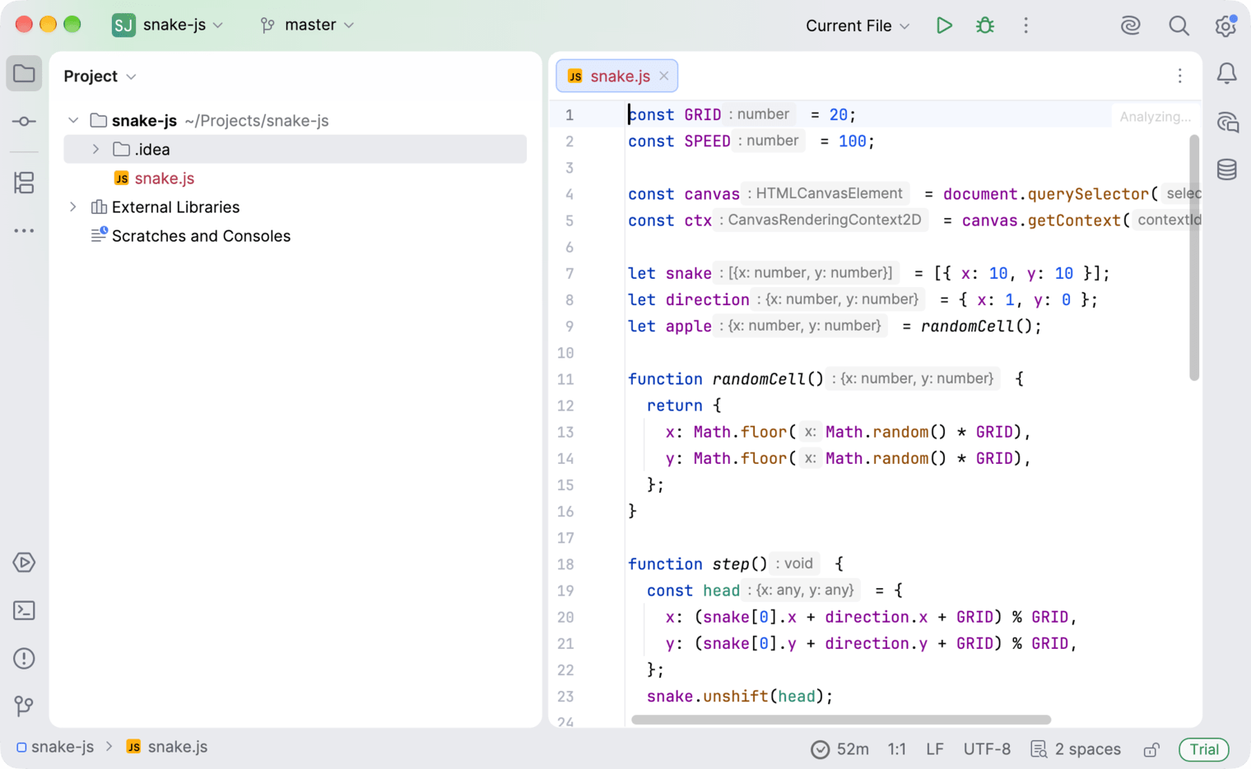
Task: Open the master branch dropdown
Action: (x=307, y=25)
